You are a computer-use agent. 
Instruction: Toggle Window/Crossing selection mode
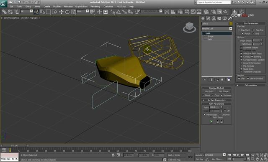[x=54, y=12]
